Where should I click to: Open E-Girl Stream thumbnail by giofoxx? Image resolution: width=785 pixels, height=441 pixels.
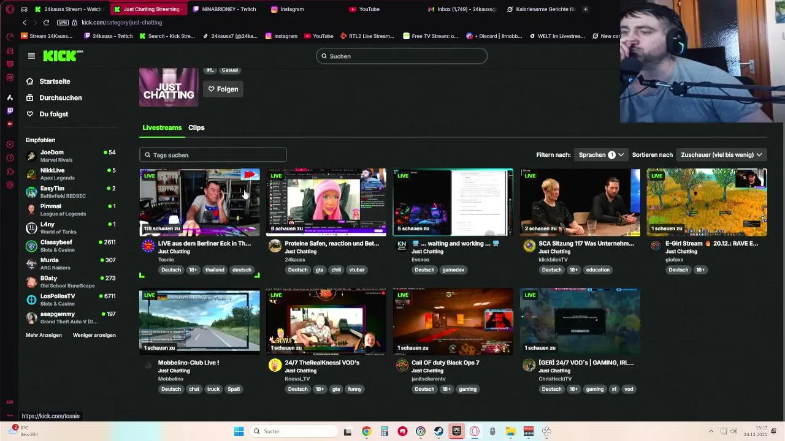(706, 202)
